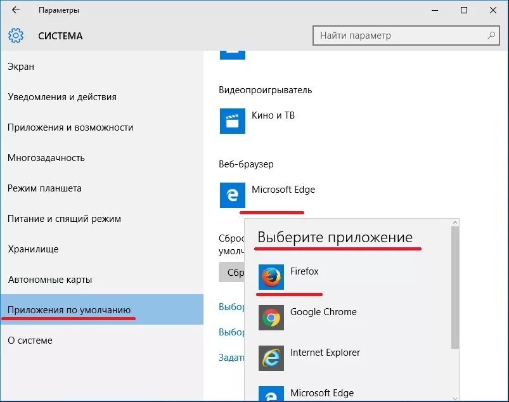Click the Найти параметр search field

[406, 36]
